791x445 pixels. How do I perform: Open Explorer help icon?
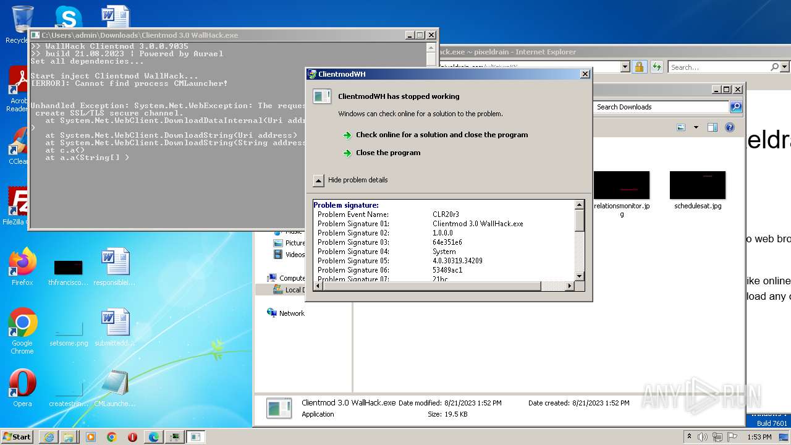tap(730, 127)
